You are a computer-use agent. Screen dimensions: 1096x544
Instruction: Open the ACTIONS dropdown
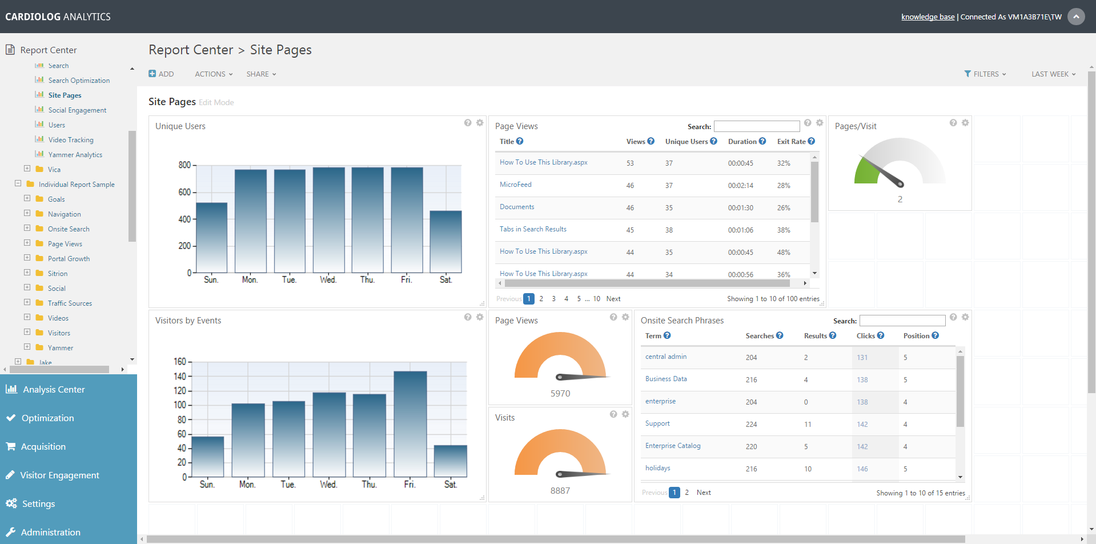pos(214,74)
